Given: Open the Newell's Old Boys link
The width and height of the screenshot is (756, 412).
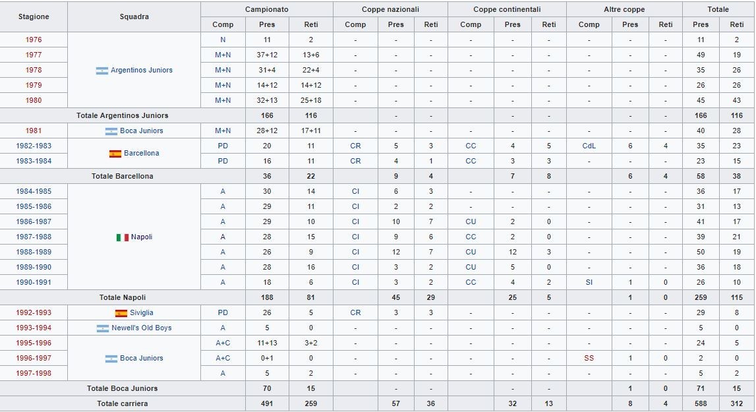Looking at the screenshot, I should coord(141,328).
